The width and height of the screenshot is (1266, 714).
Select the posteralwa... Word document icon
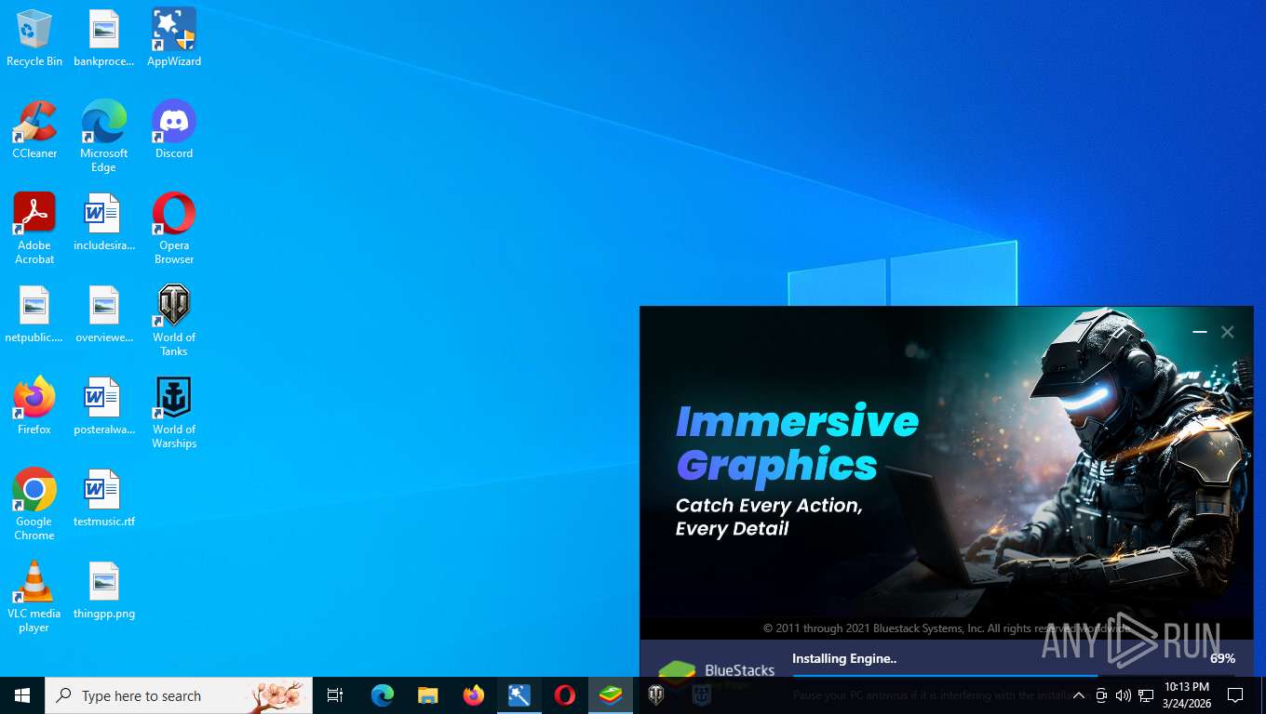(x=104, y=406)
